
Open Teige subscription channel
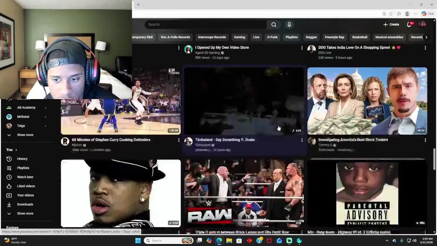pos(21,126)
